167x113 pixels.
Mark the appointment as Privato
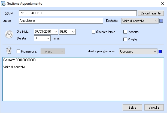click(x=125, y=39)
